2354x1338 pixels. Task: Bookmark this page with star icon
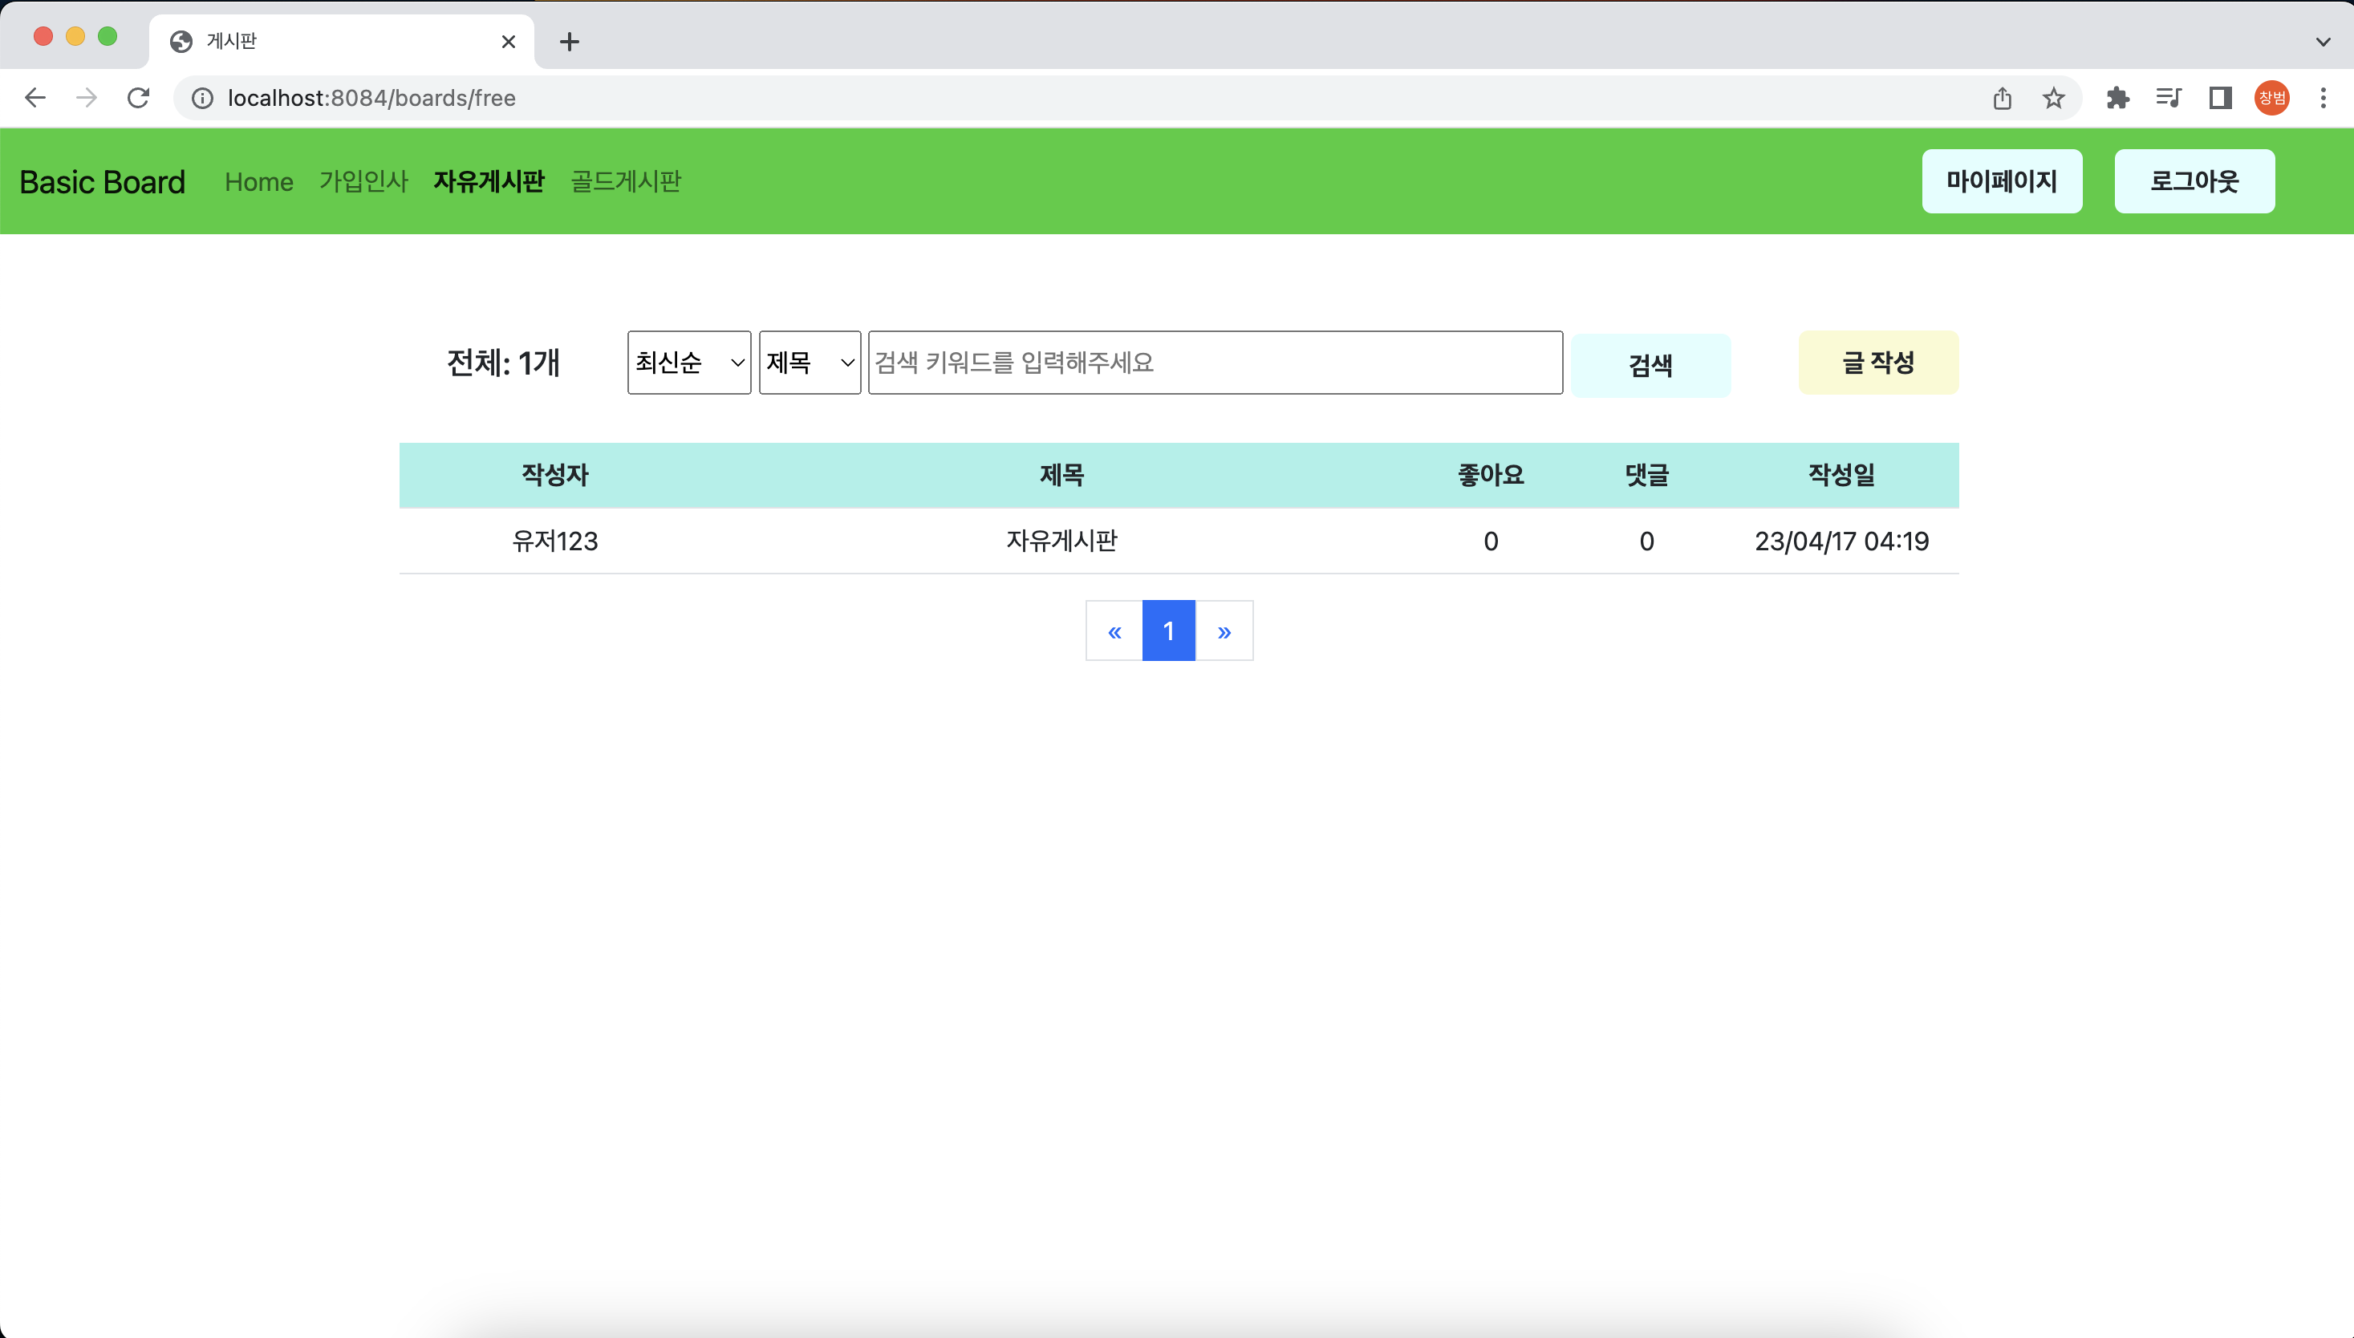(x=2053, y=97)
